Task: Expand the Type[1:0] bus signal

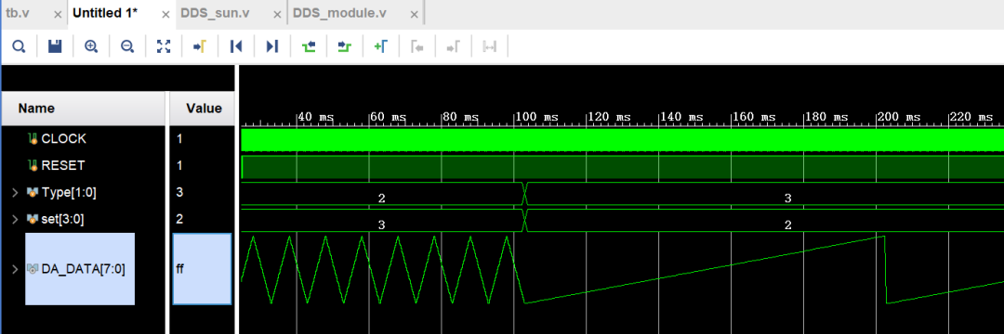Action: pos(15,192)
